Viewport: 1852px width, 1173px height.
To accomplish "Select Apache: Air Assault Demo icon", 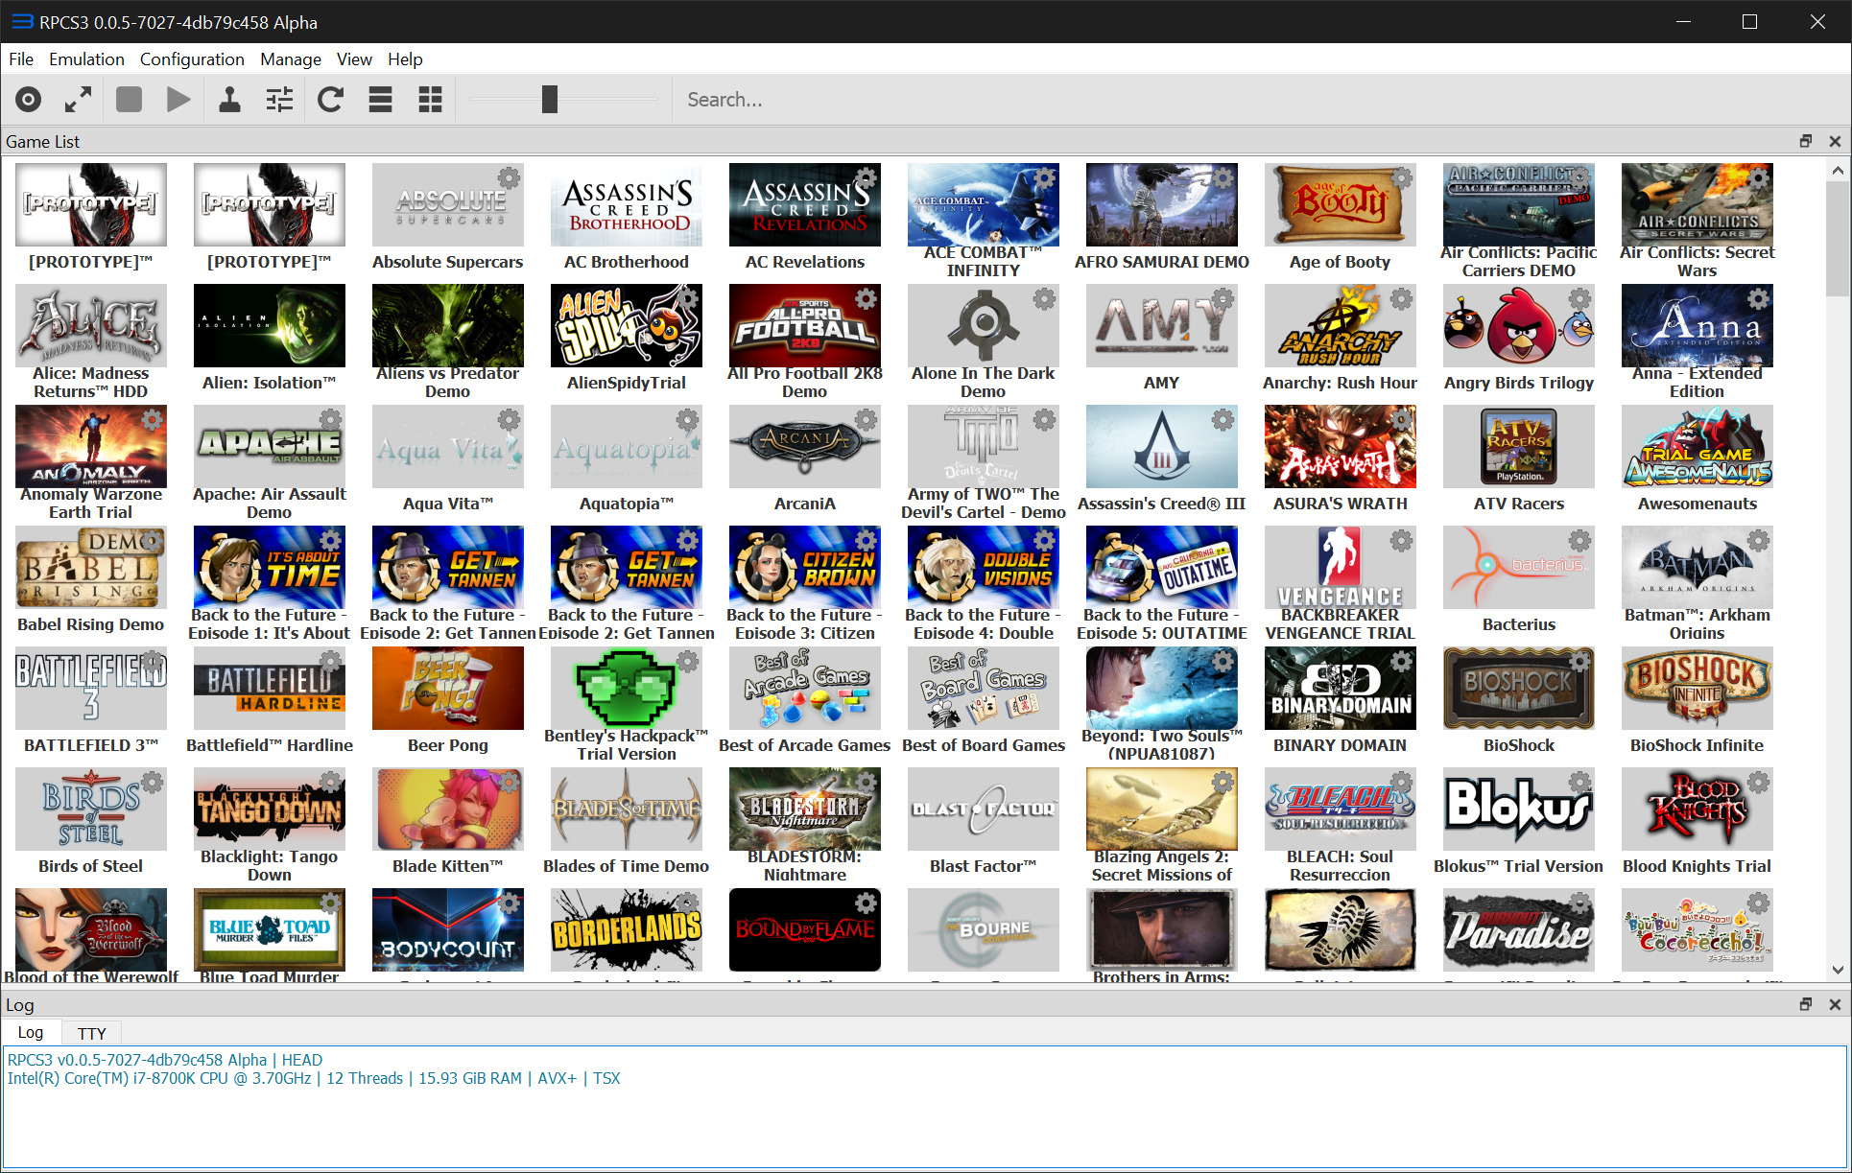I will coord(270,446).
